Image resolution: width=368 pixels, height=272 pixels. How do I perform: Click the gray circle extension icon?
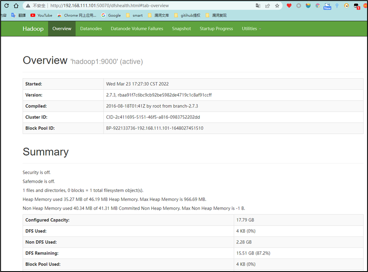(x=299, y=5)
